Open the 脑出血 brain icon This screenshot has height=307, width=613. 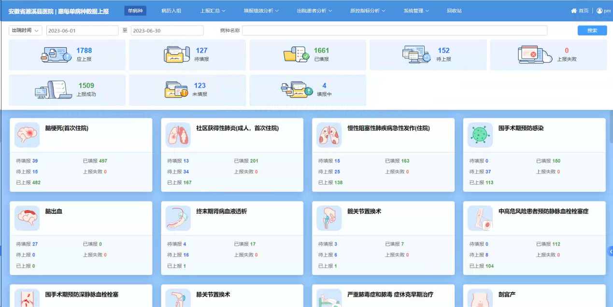[x=27, y=218]
